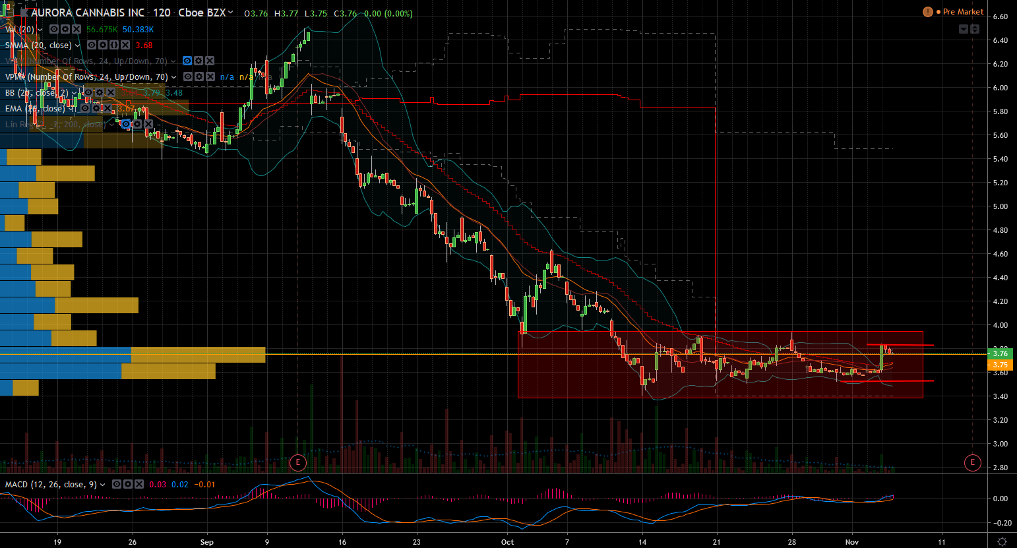Click the orange 3.75 price label on axis

click(1001, 365)
